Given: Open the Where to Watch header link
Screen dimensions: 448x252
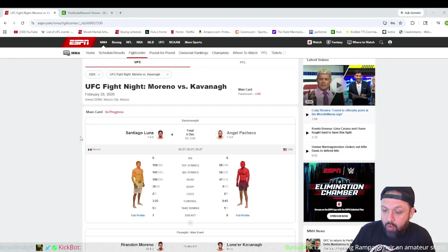Looking at the screenshot, I should pyautogui.click(x=360, y=42).
